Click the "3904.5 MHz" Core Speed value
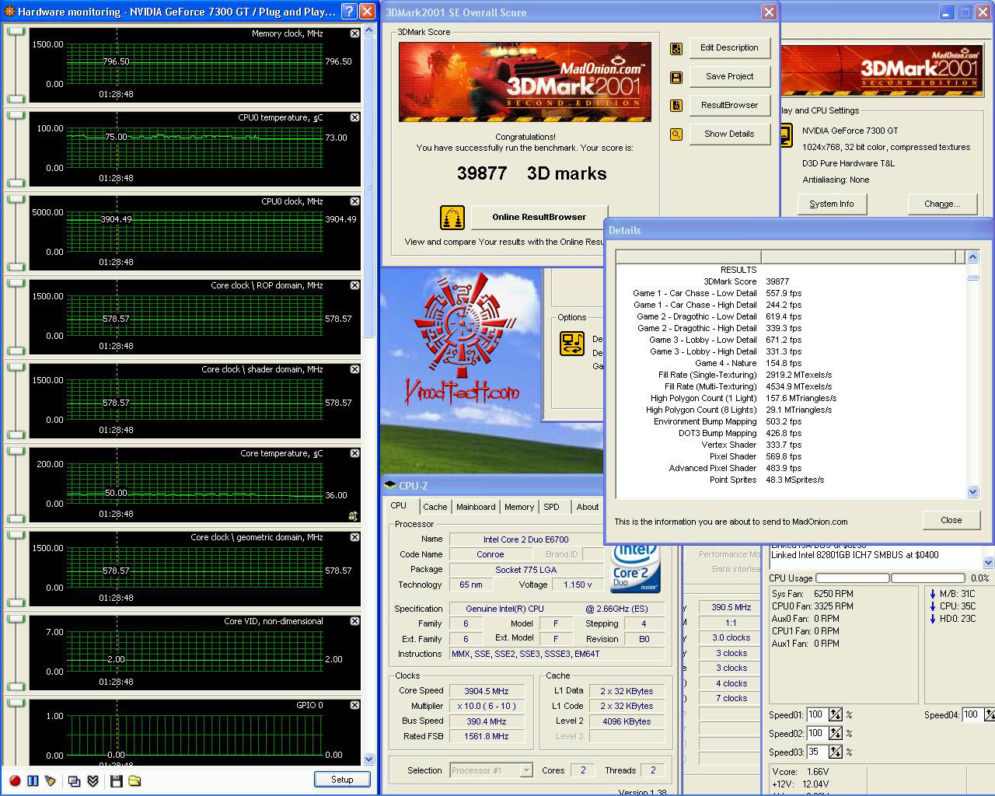 click(487, 691)
